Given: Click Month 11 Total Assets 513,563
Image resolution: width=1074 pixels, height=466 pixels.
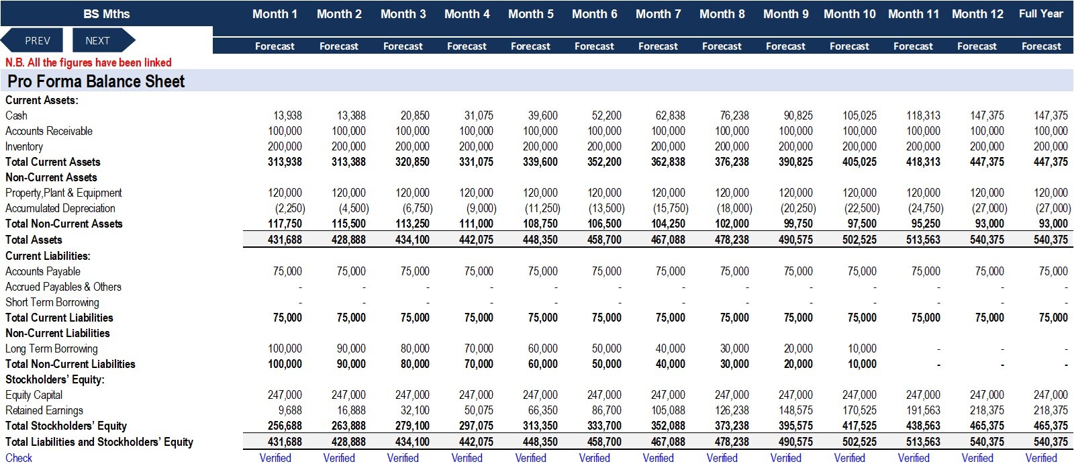Looking at the screenshot, I should tap(923, 240).
